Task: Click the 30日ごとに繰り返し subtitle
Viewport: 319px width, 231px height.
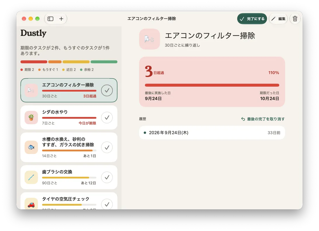Action: pyautogui.click(x=182, y=45)
